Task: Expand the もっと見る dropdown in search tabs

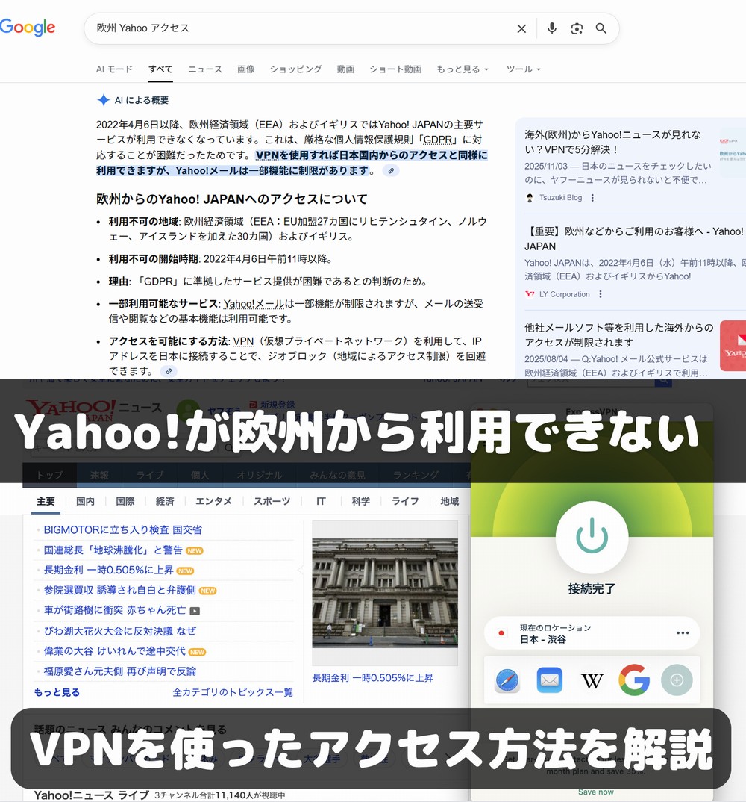Action: tap(463, 69)
